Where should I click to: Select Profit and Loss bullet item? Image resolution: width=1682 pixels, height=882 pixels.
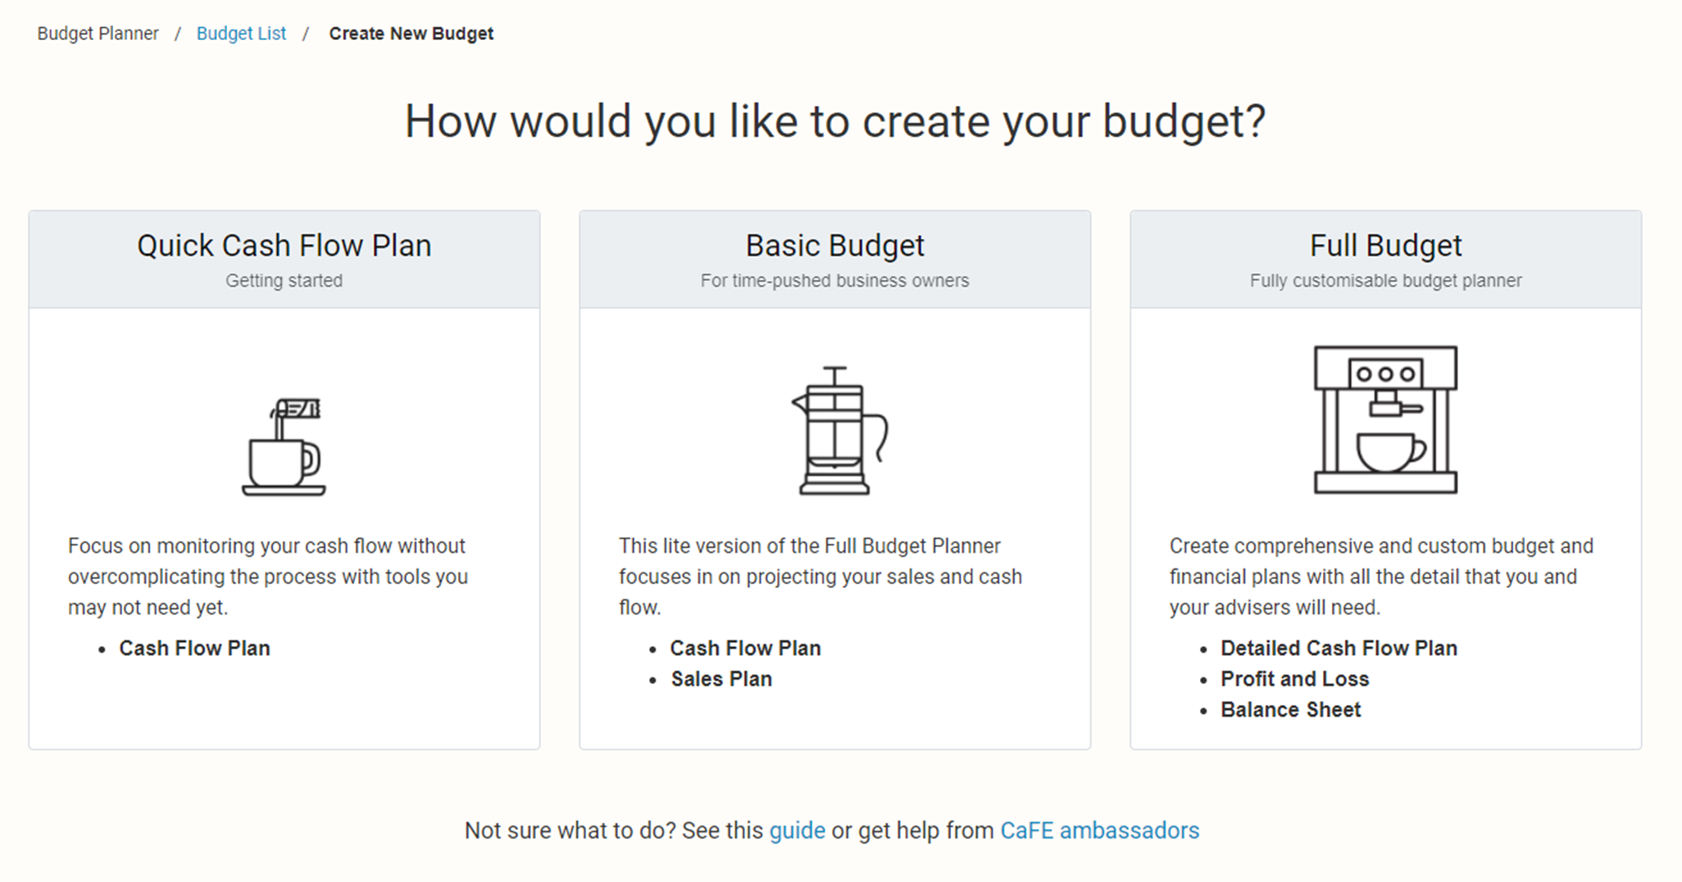coord(1294,679)
